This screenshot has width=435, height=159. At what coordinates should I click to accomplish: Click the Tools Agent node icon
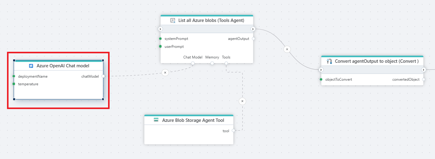[173, 20]
